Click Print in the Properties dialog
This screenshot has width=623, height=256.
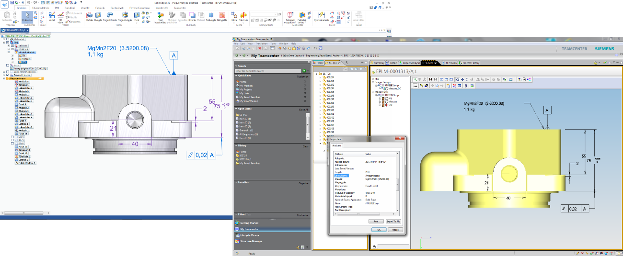coord(375,221)
